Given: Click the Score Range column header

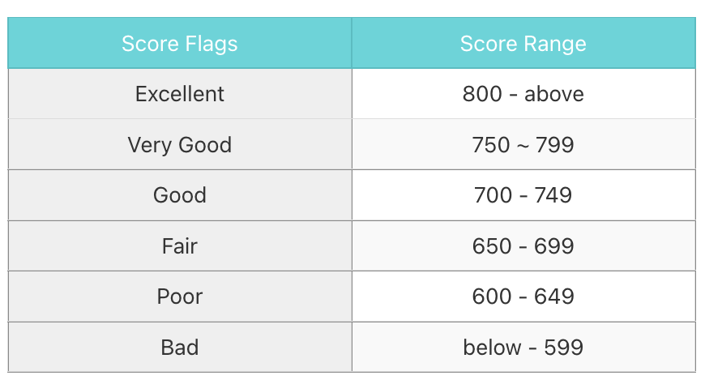Looking at the screenshot, I should (523, 43).
